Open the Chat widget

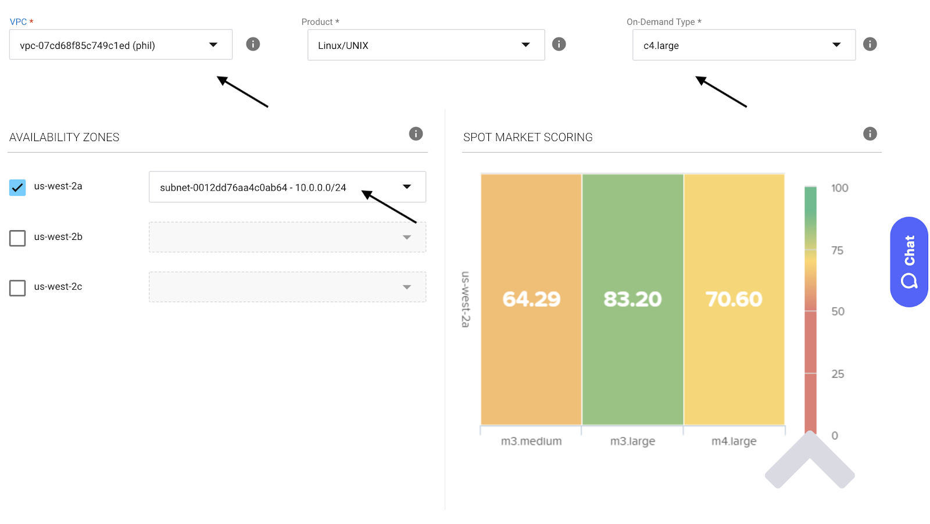[908, 262]
